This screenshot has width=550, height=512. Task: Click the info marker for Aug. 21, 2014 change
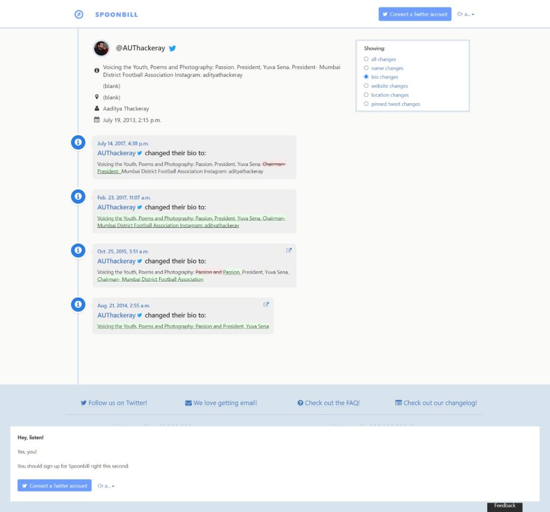coord(78,305)
